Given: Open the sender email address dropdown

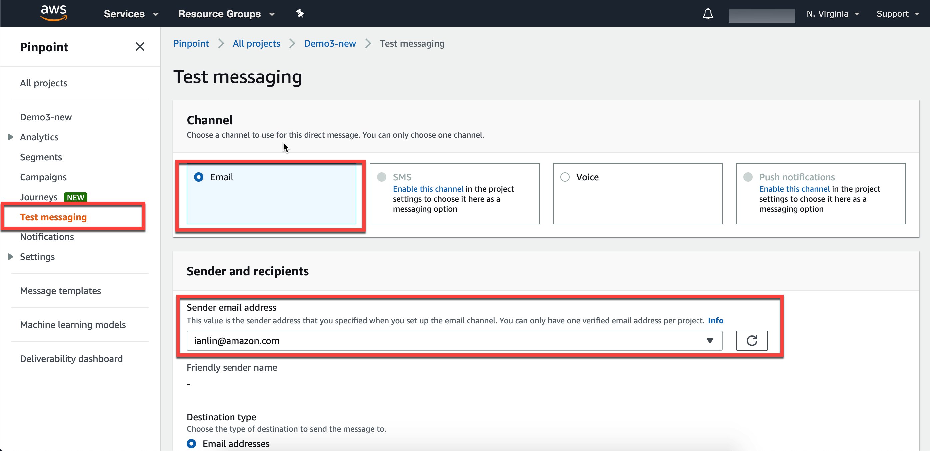Looking at the screenshot, I should click(x=454, y=340).
